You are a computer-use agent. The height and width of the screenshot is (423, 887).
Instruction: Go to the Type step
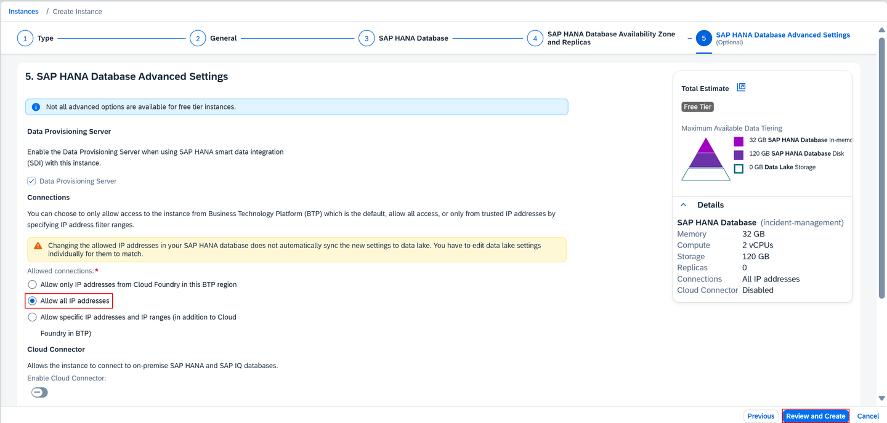[46, 38]
